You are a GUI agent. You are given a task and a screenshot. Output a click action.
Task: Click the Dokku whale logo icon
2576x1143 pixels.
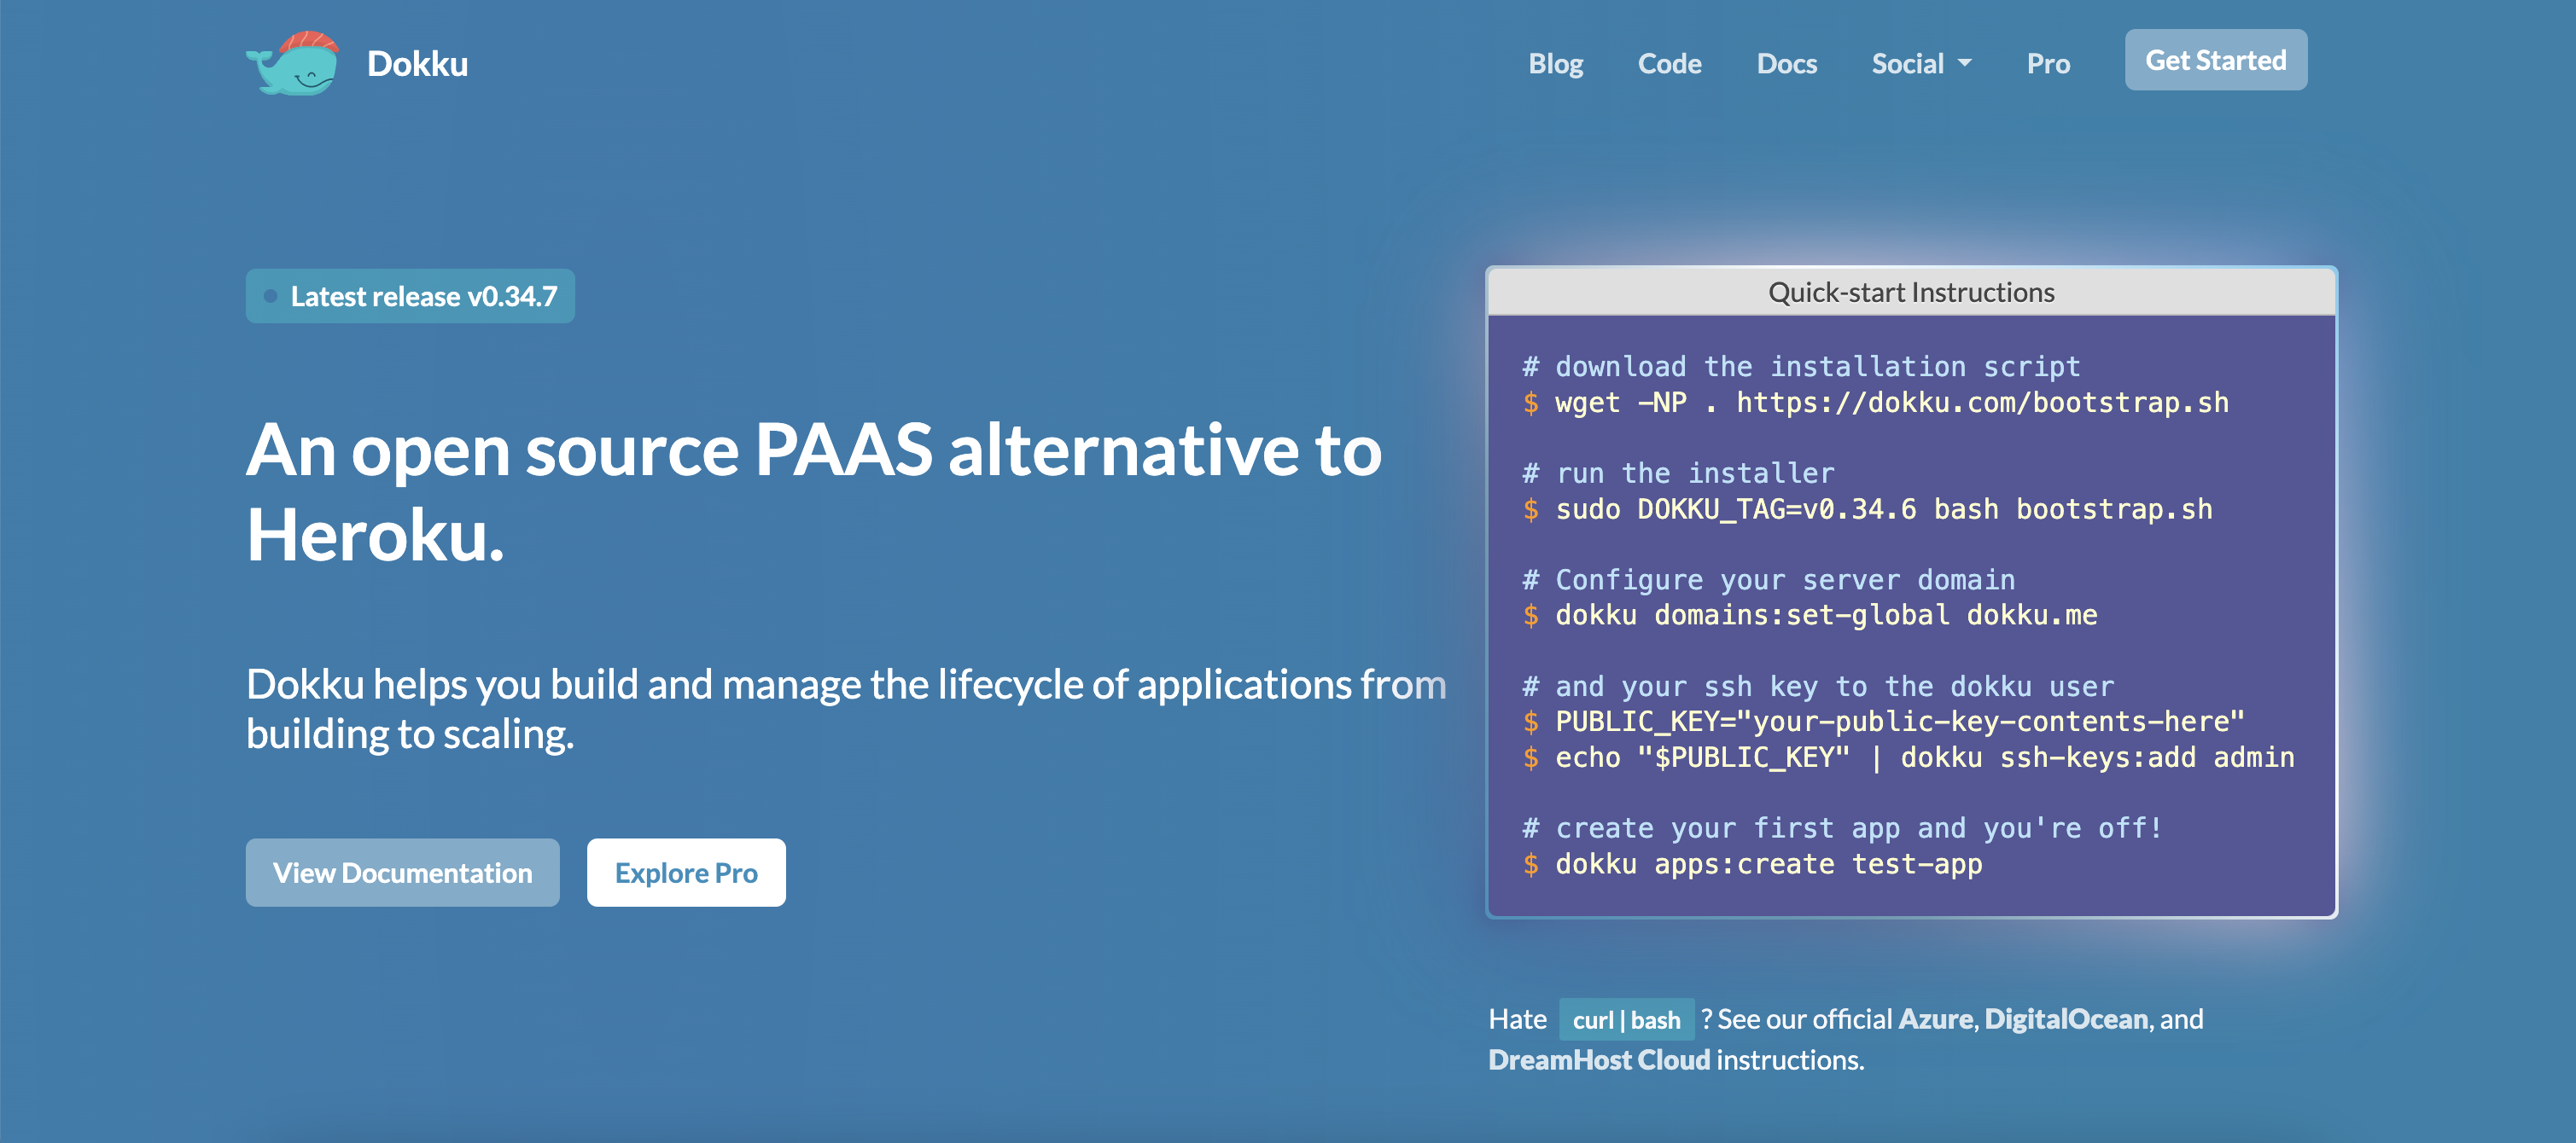click(293, 63)
